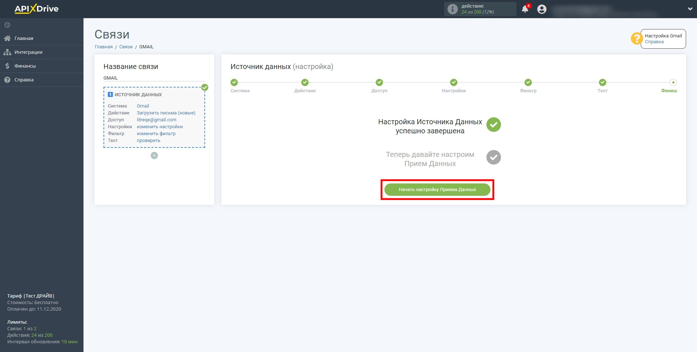This screenshot has height=352, width=697.
Task: Open notifications bell icon
Action: click(525, 9)
